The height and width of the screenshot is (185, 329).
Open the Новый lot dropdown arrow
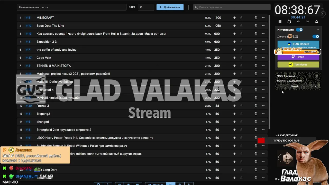(316, 86)
